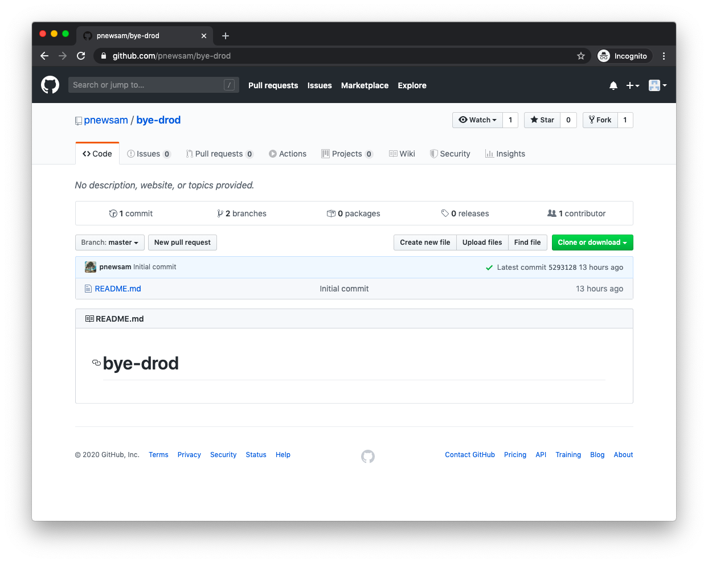The height and width of the screenshot is (563, 708).
Task: View the 0 releases
Action: [x=465, y=213]
